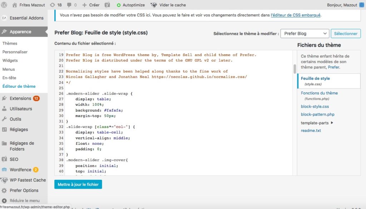
Task: Click the Wordfence shield icon
Action: click(x=4, y=170)
